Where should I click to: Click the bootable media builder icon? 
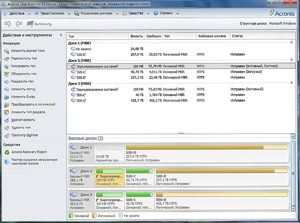(x=7, y=162)
